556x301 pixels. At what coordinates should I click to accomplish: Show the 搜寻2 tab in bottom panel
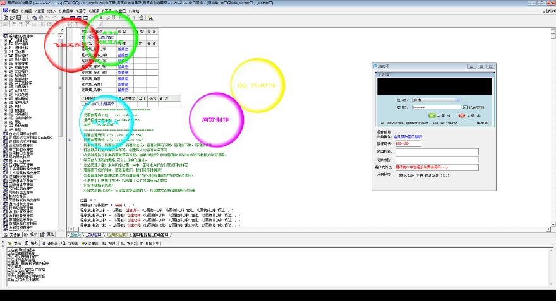pyautogui.click(x=128, y=244)
